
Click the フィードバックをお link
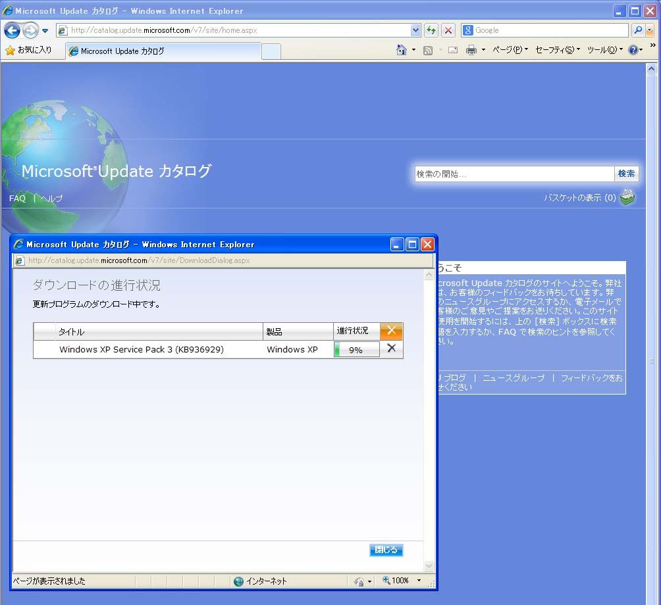tap(591, 377)
